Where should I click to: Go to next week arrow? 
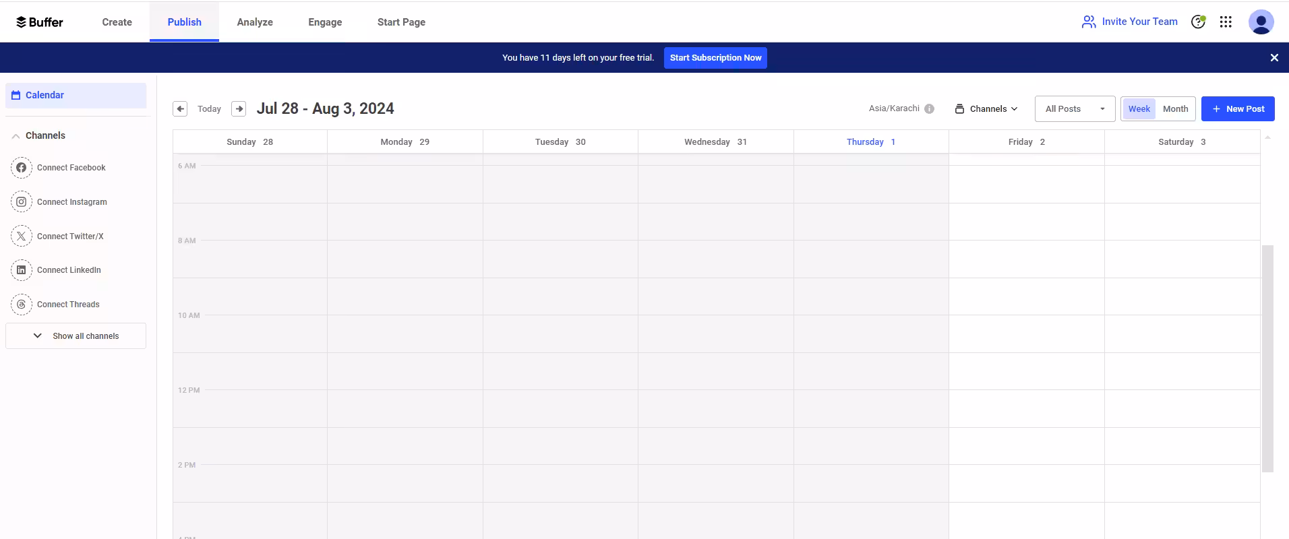click(239, 108)
